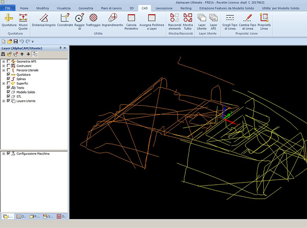Click the File button

(x=8, y=8)
